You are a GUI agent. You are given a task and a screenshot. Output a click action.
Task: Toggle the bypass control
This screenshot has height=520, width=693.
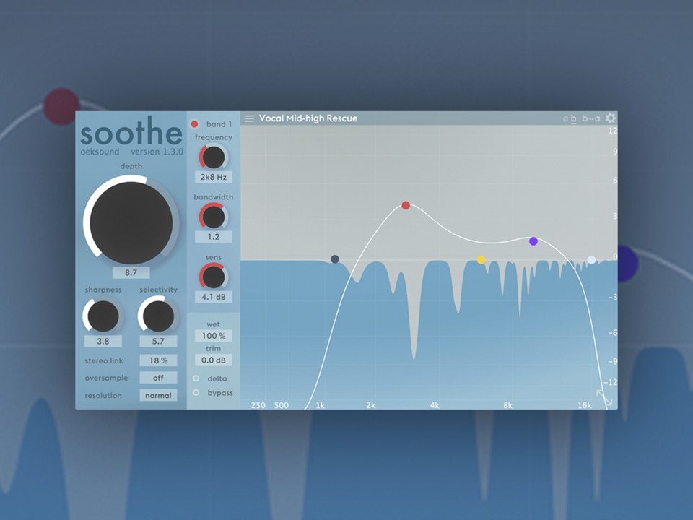196,393
